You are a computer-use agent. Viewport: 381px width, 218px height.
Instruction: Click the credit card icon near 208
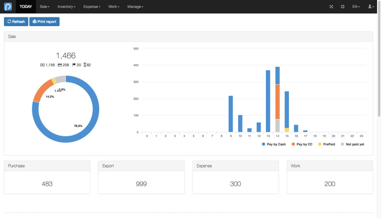coord(60,65)
